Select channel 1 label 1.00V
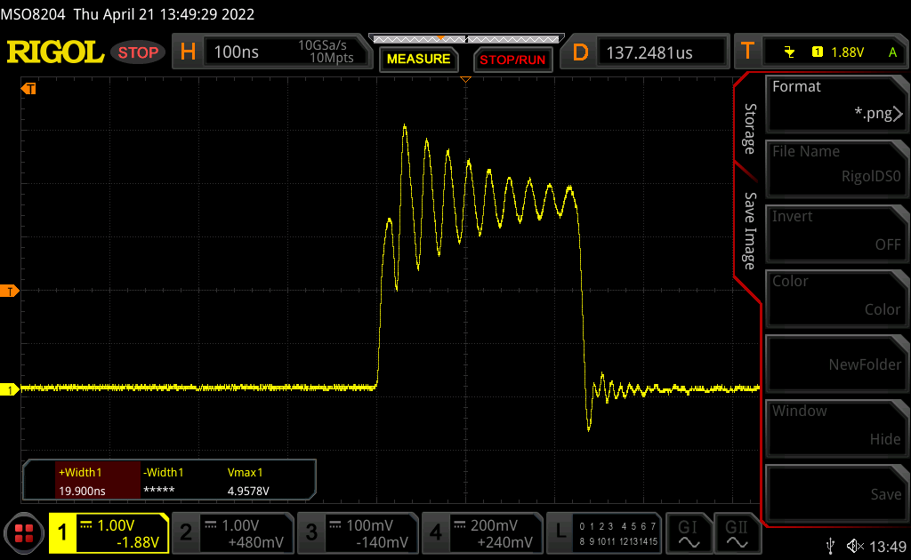This screenshot has width=911, height=560. pyautogui.click(x=109, y=532)
